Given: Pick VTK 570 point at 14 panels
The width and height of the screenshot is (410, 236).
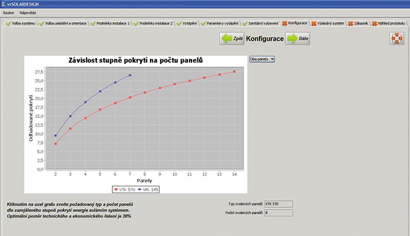Looking at the screenshot, I should click(x=234, y=71).
